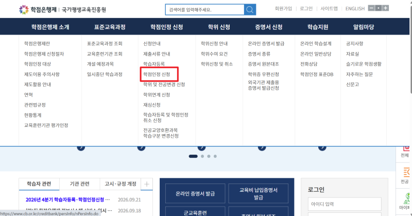Open 신청안내 submenu item
412x216 pixels.
point(152,43)
